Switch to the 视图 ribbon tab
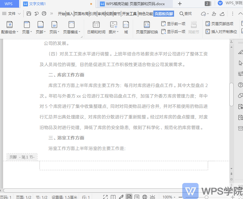Viewport: 243px width, 199px height. [109, 14]
